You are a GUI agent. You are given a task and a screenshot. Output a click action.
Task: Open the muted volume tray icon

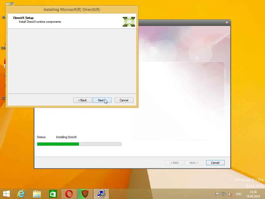pyautogui.click(x=230, y=194)
